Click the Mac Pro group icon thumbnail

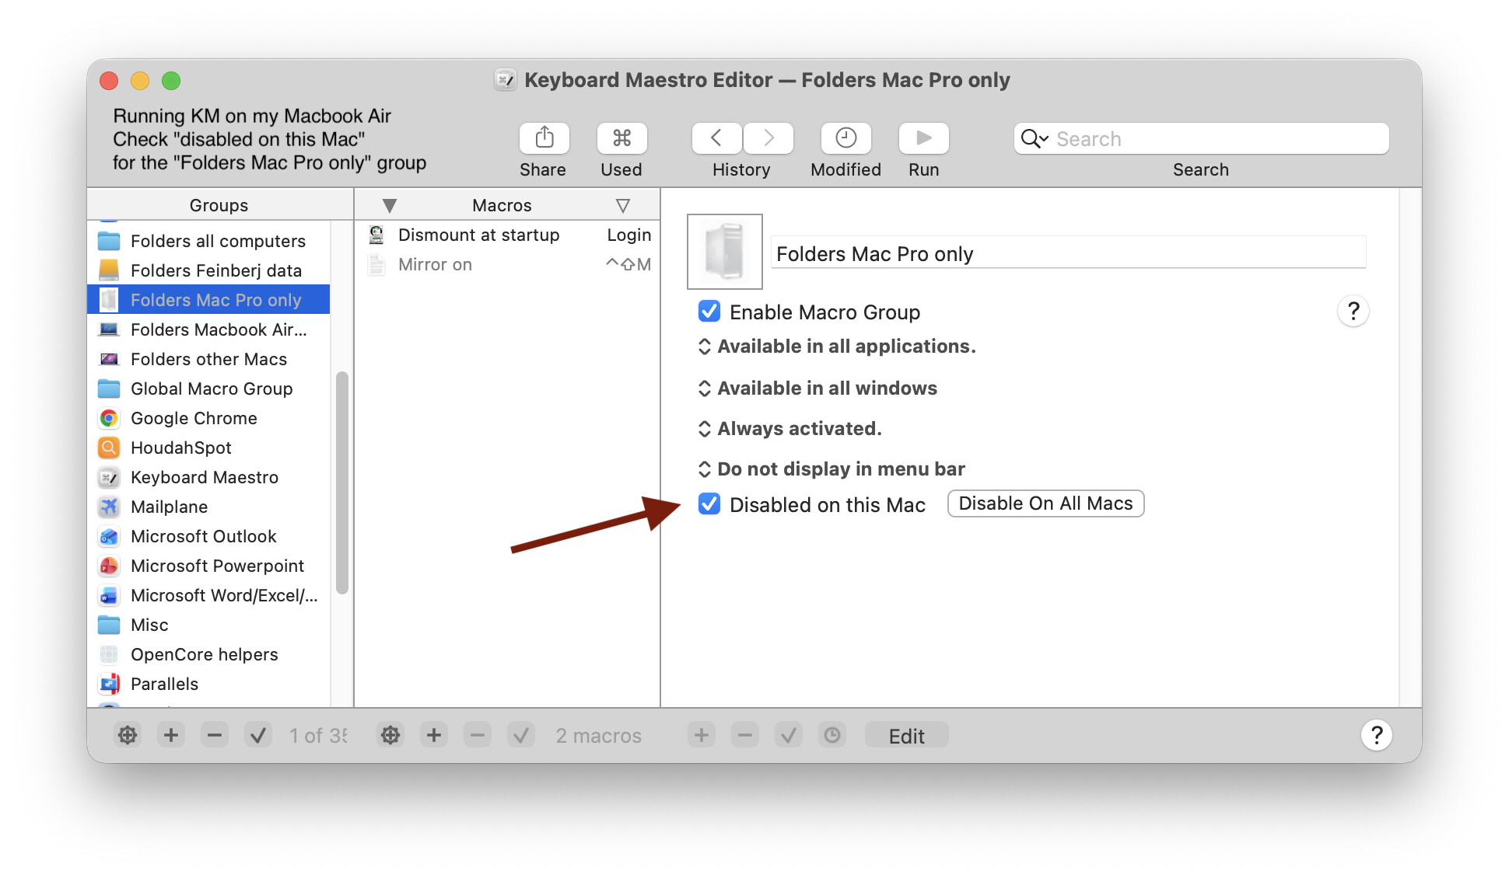[x=725, y=252]
